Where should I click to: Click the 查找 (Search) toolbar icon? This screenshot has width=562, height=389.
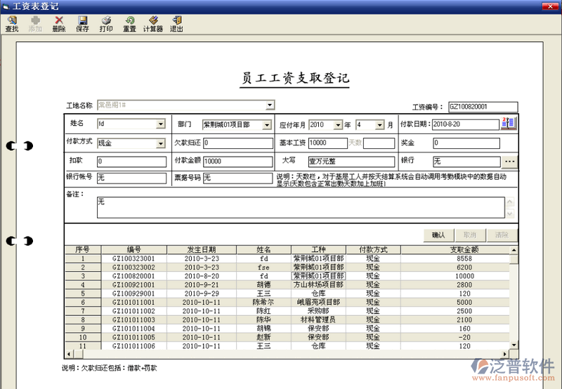tap(11, 25)
